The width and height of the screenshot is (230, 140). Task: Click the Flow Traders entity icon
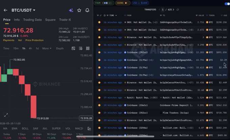tap(161, 113)
